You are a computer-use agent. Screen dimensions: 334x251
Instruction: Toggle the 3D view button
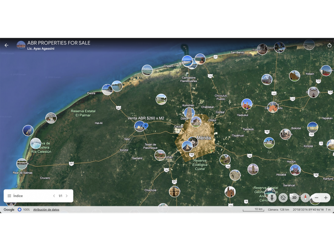click(x=294, y=198)
